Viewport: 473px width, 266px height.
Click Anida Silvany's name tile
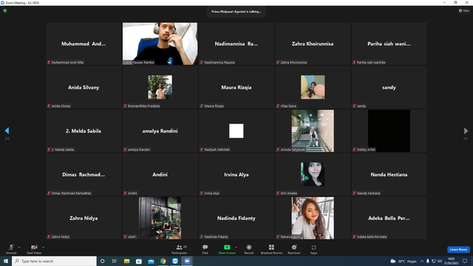tap(84, 87)
